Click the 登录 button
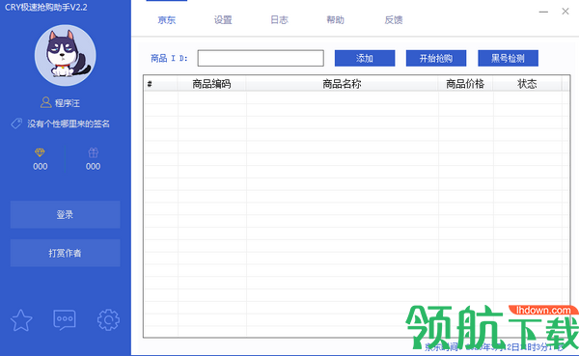Image resolution: width=579 pixels, height=356 pixels. click(x=65, y=214)
